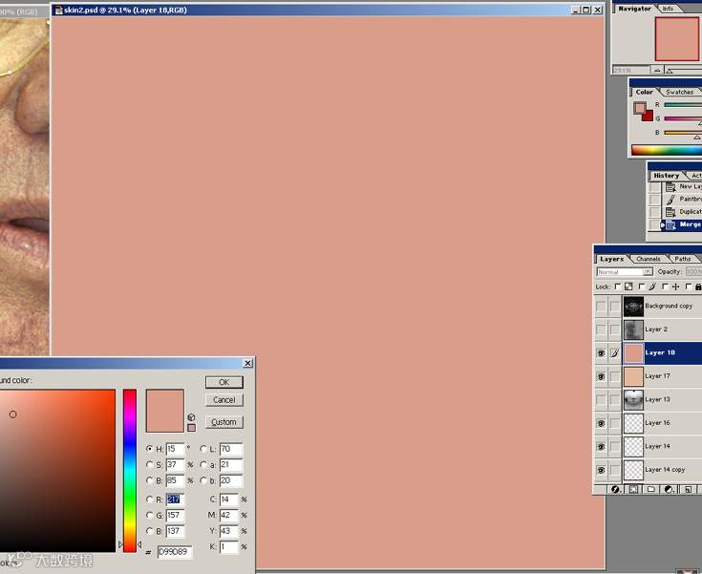This screenshot has height=574, width=702.
Task: Show Layer 2 visibility box
Action: click(601, 330)
